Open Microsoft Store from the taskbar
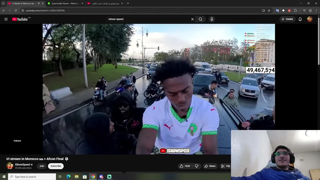 (85, 177)
